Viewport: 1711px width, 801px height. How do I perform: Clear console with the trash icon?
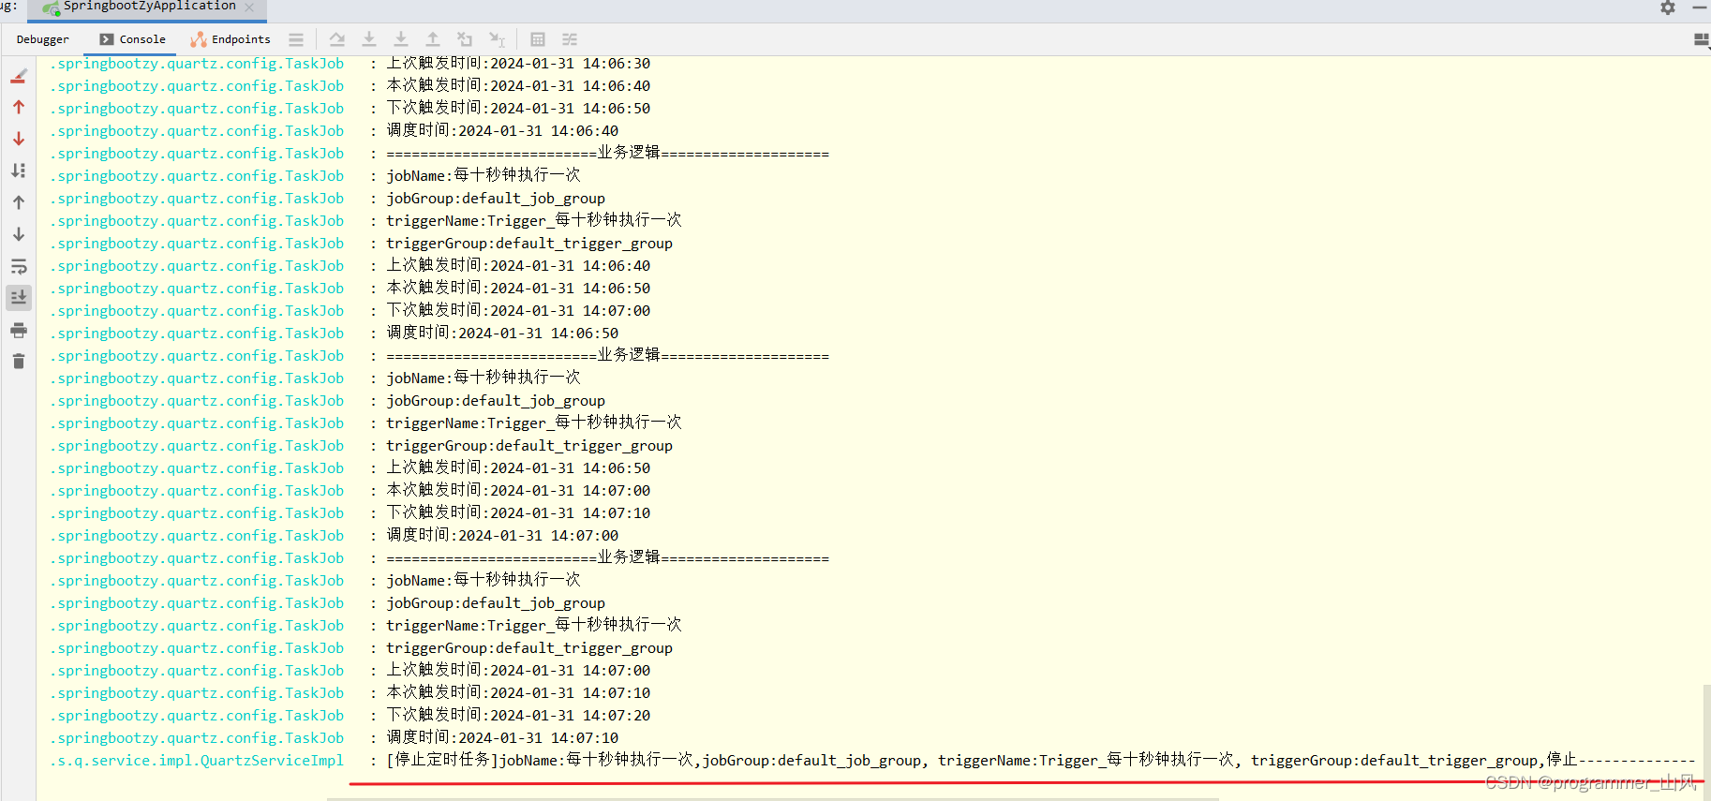[x=19, y=362]
